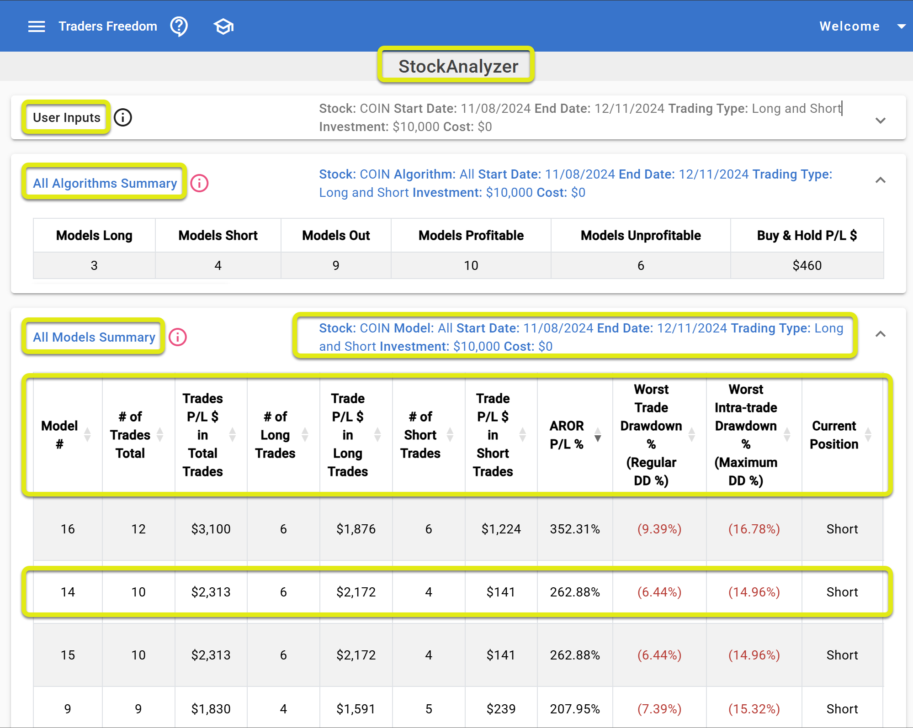The height and width of the screenshot is (728, 913).
Task: Sort by # of Trades Total column
Action: [160, 434]
